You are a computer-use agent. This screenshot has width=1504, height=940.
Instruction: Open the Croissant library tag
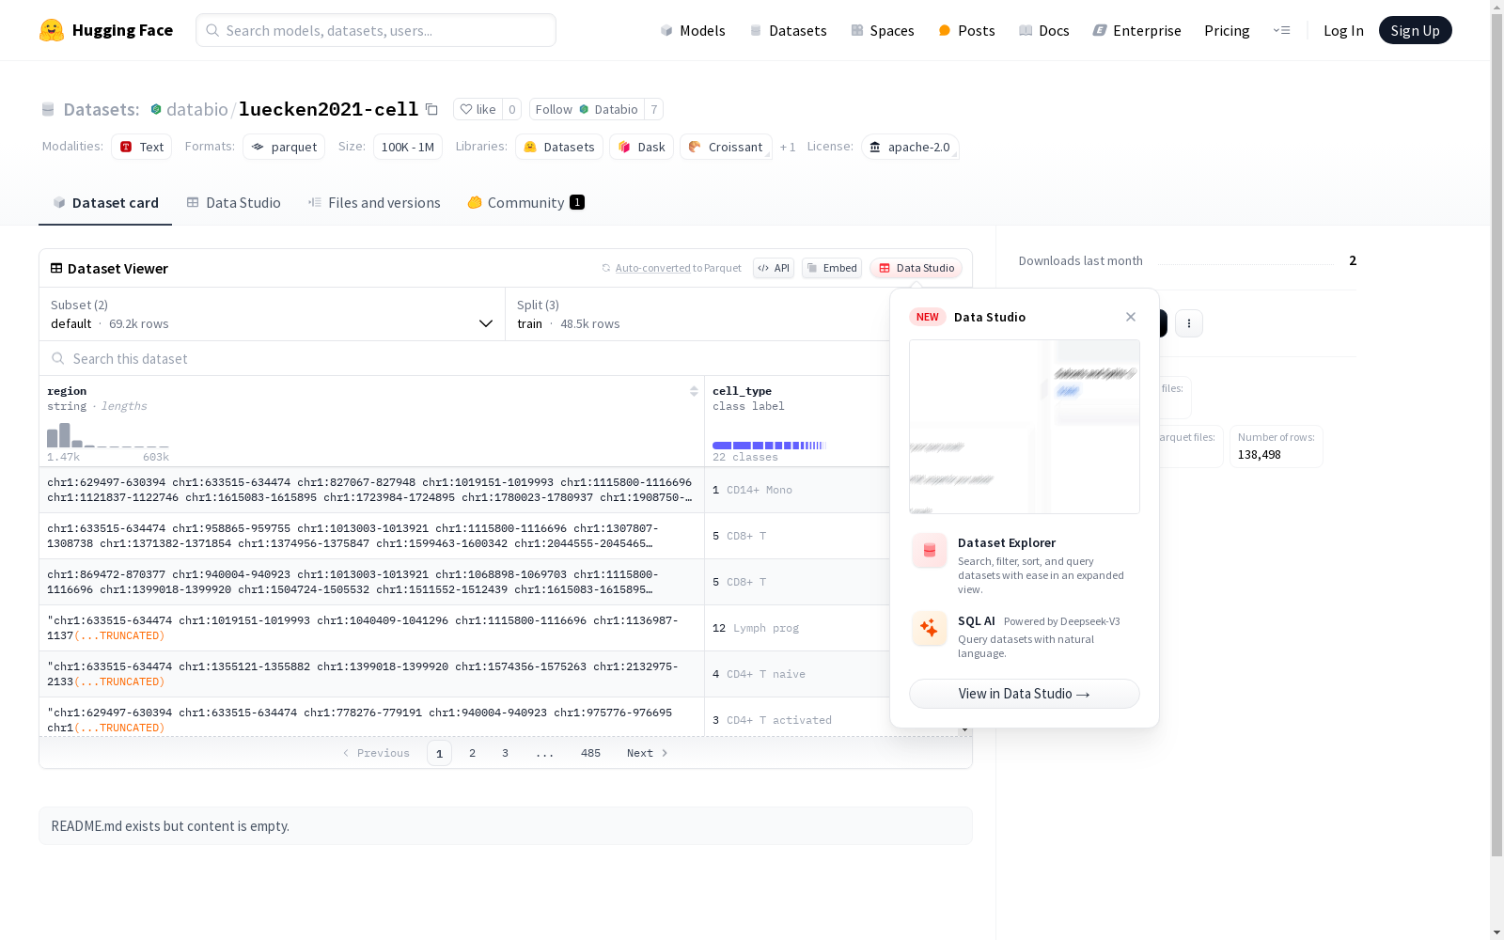point(726,147)
